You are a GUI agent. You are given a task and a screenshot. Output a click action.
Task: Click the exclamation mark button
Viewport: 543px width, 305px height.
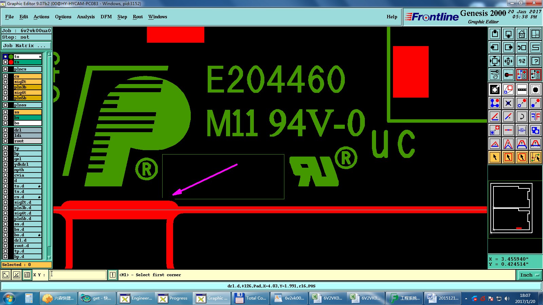(113, 275)
